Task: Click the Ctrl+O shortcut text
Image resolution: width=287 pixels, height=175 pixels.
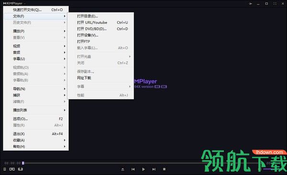Action: coord(57,10)
